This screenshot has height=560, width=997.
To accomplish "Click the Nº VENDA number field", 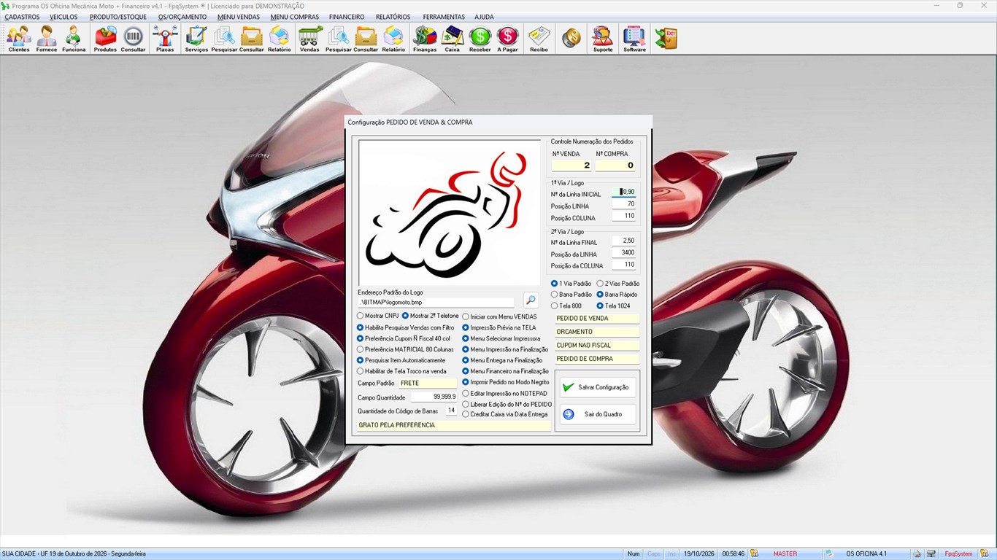I will (571, 166).
